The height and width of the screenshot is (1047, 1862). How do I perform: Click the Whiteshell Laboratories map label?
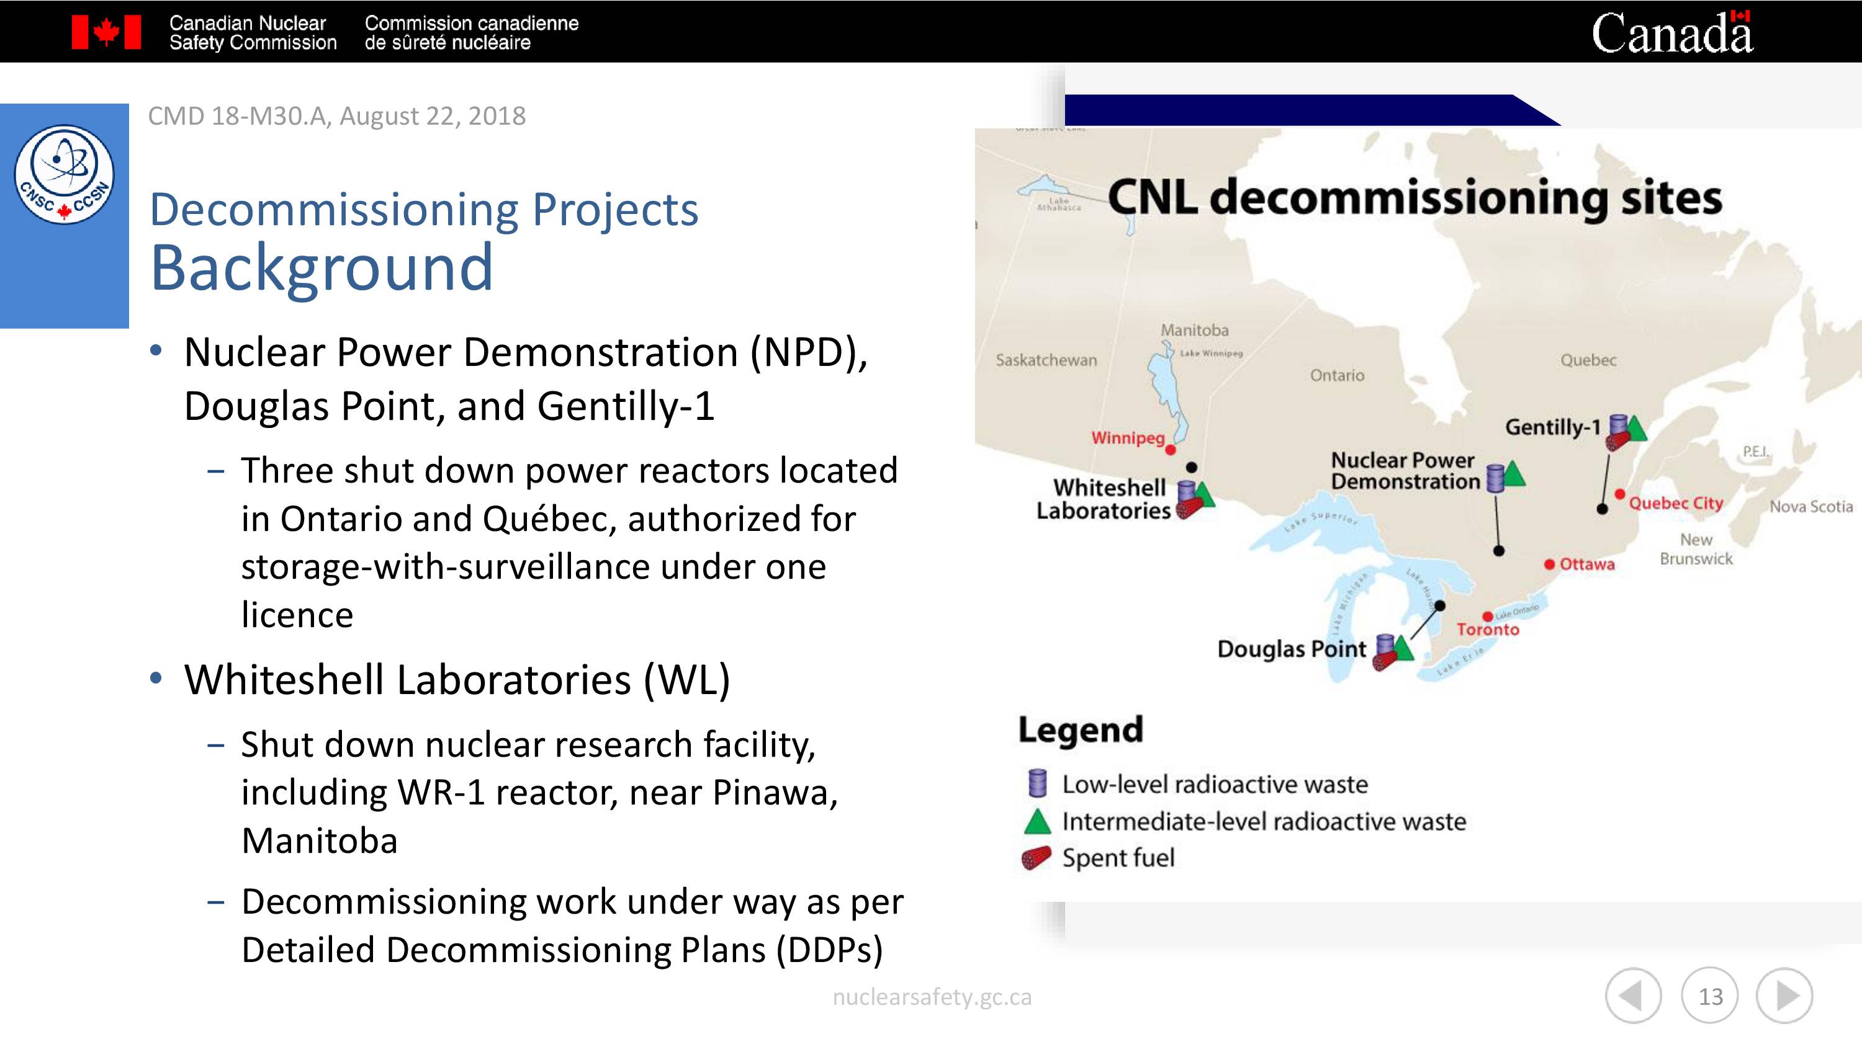[1103, 499]
